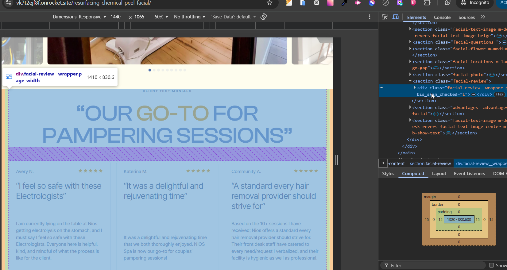Image resolution: width=507 pixels, height=270 pixels.
Task: Toggle the device toolbar icon
Action: [396, 17]
